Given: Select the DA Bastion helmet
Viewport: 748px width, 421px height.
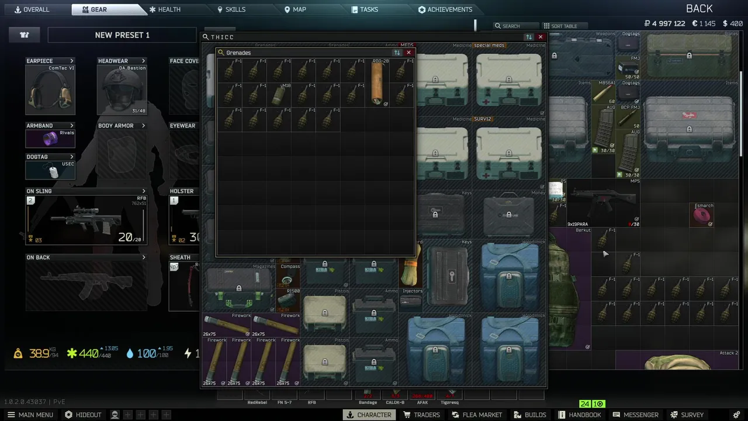Looking at the screenshot, I should (122, 89).
